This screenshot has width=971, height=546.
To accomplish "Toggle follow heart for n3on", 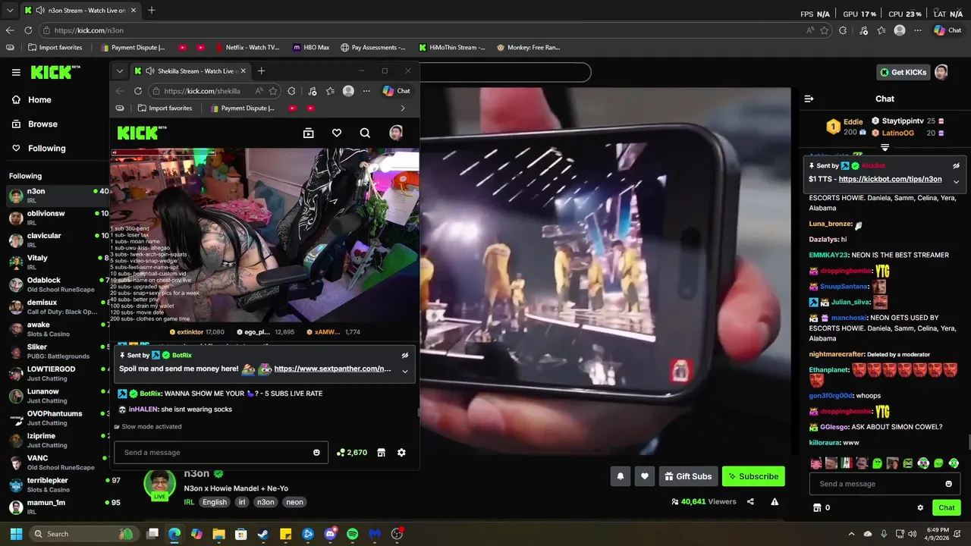I will (x=645, y=476).
